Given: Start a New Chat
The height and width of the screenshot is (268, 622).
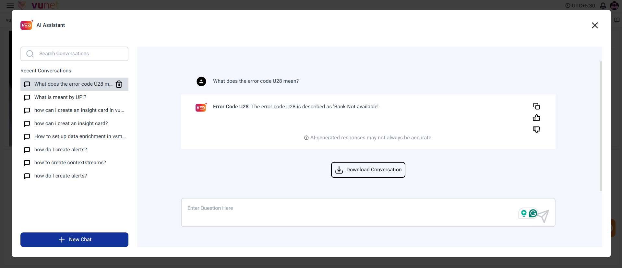Looking at the screenshot, I should click(74, 240).
